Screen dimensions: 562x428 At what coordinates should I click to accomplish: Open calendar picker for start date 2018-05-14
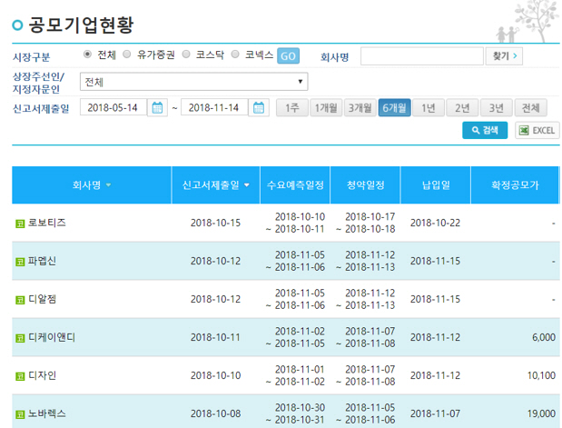click(x=157, y=107)
